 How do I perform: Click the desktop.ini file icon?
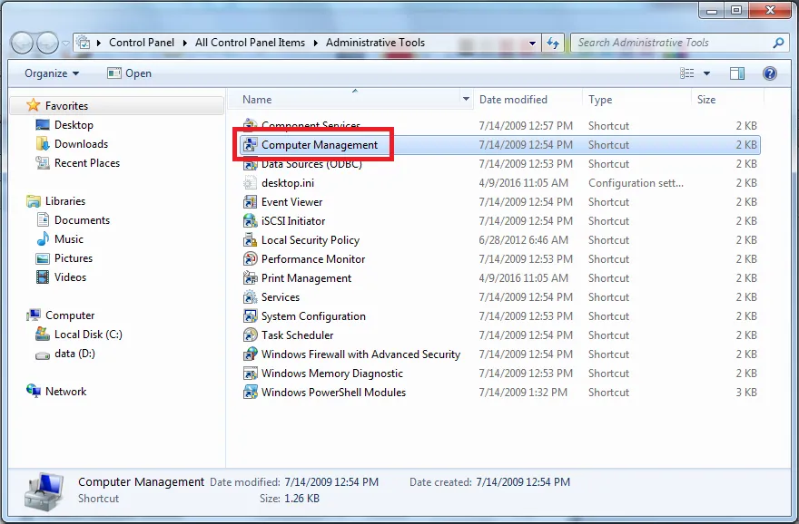click(250, 183)
